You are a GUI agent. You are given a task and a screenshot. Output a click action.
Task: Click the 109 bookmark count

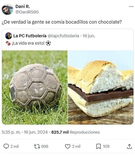(106, 146)
